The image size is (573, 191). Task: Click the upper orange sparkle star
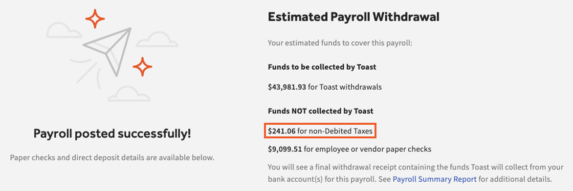[95, 18]
